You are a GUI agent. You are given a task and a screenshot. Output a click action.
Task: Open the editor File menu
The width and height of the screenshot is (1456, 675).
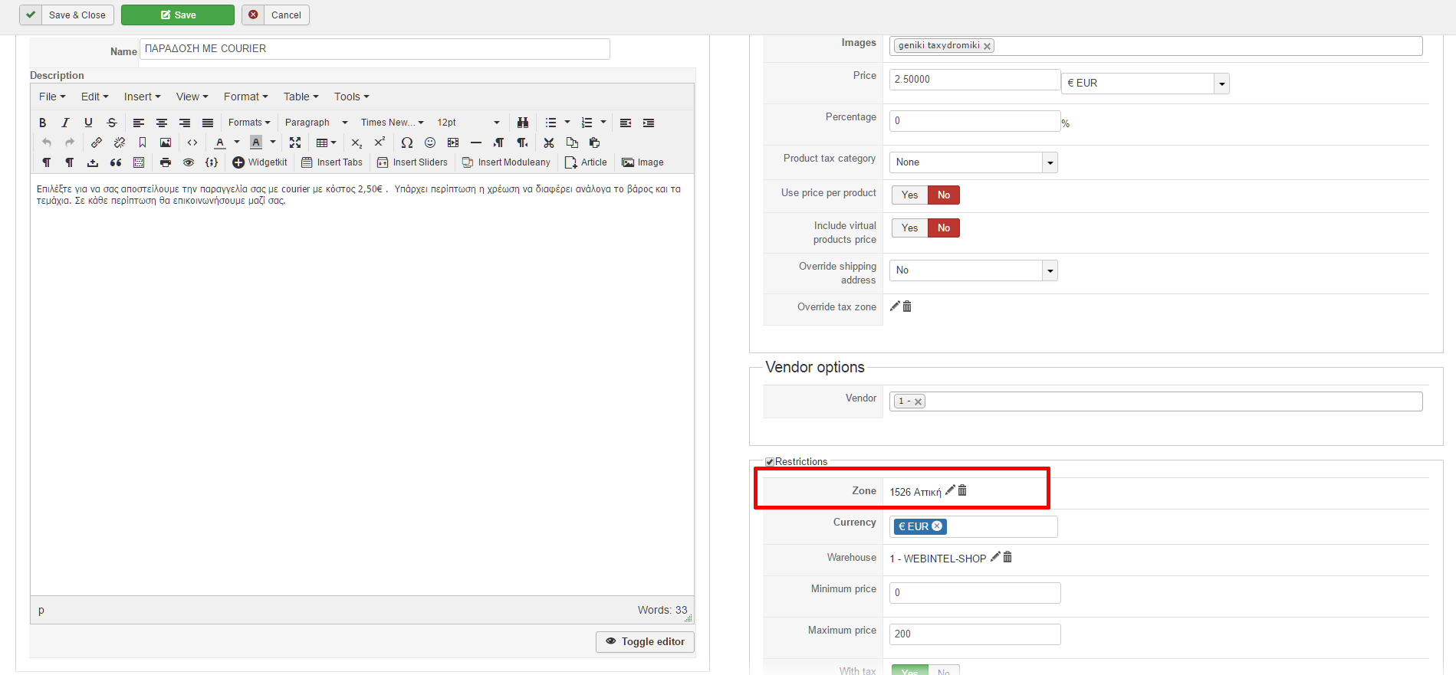(x=52, y=97)
